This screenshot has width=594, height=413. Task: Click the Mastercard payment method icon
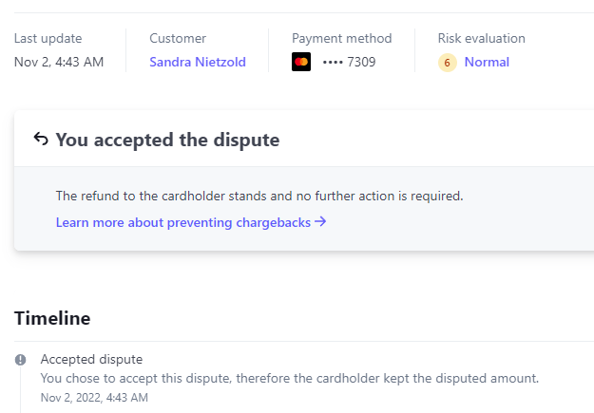pyautogui.click(x=301, y=63)
